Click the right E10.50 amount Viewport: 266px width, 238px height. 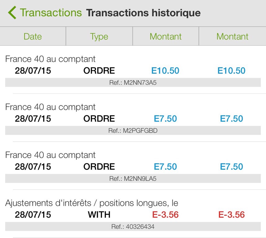pos(231,71)
